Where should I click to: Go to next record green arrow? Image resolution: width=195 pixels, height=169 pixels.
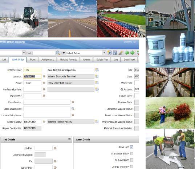coord(132,53)
